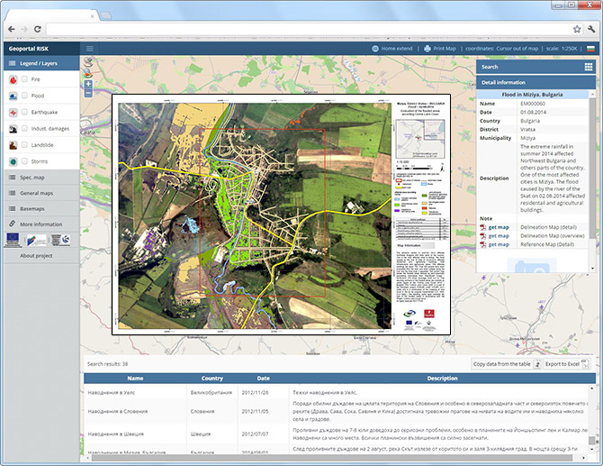603x466 pixels.
Task: Sort table by the Name column header
Action: [x=135, y=379]
